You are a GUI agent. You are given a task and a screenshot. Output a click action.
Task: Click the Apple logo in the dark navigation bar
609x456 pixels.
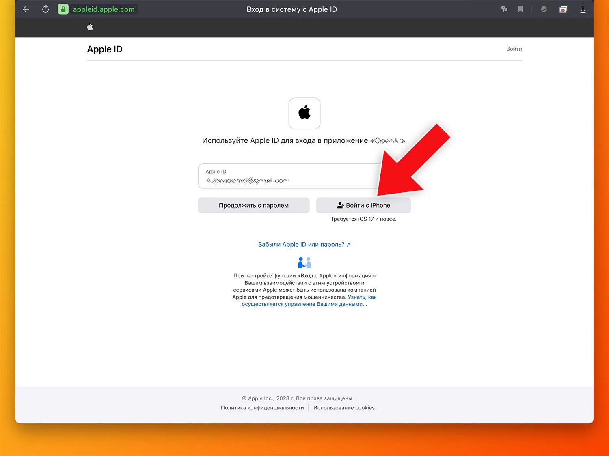90,27
